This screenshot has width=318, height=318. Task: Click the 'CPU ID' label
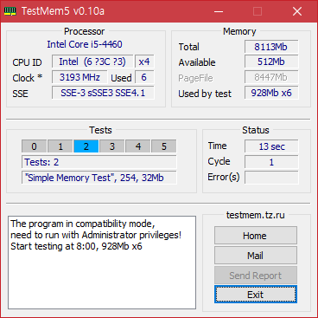pos(27,62)
